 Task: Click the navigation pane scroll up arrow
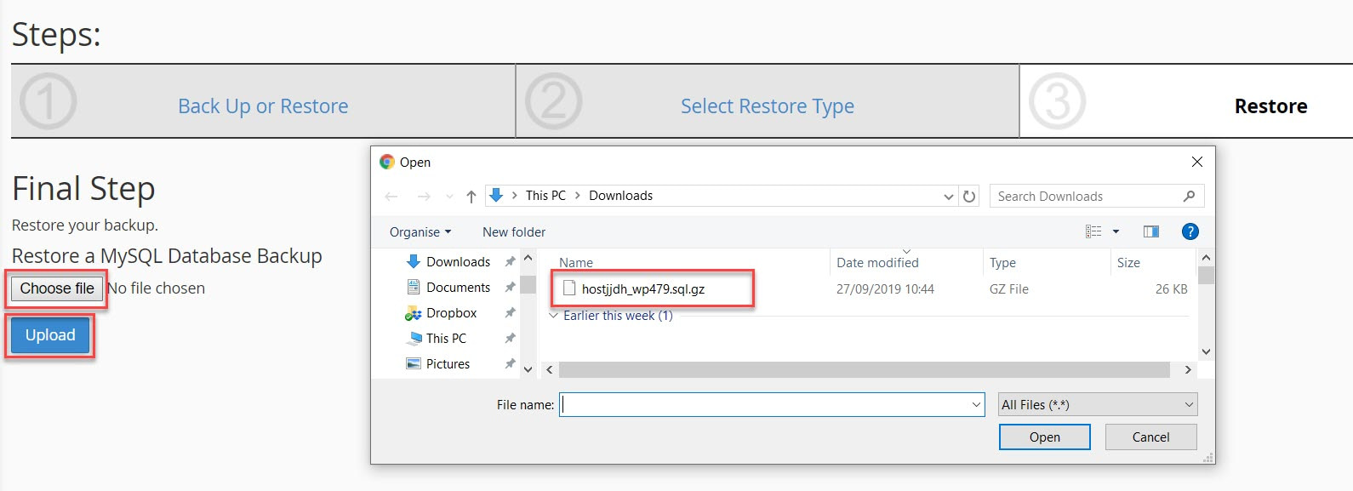[x=528, y=258]
